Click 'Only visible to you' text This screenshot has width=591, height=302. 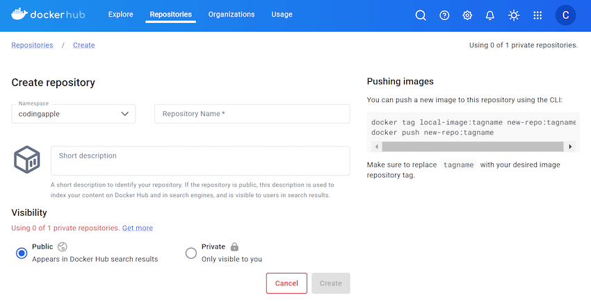(x=232, y=259)
